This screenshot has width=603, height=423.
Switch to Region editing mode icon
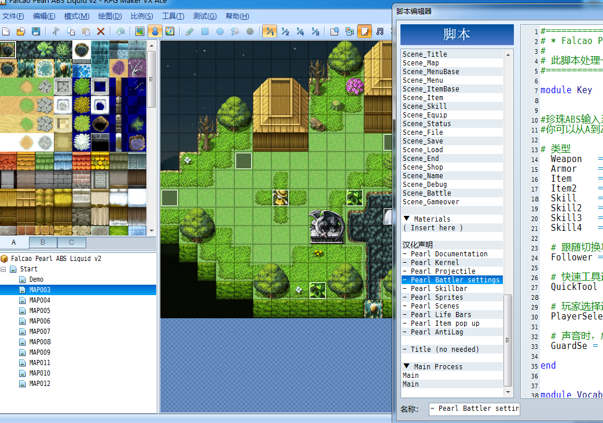click(x=170, y=31)
